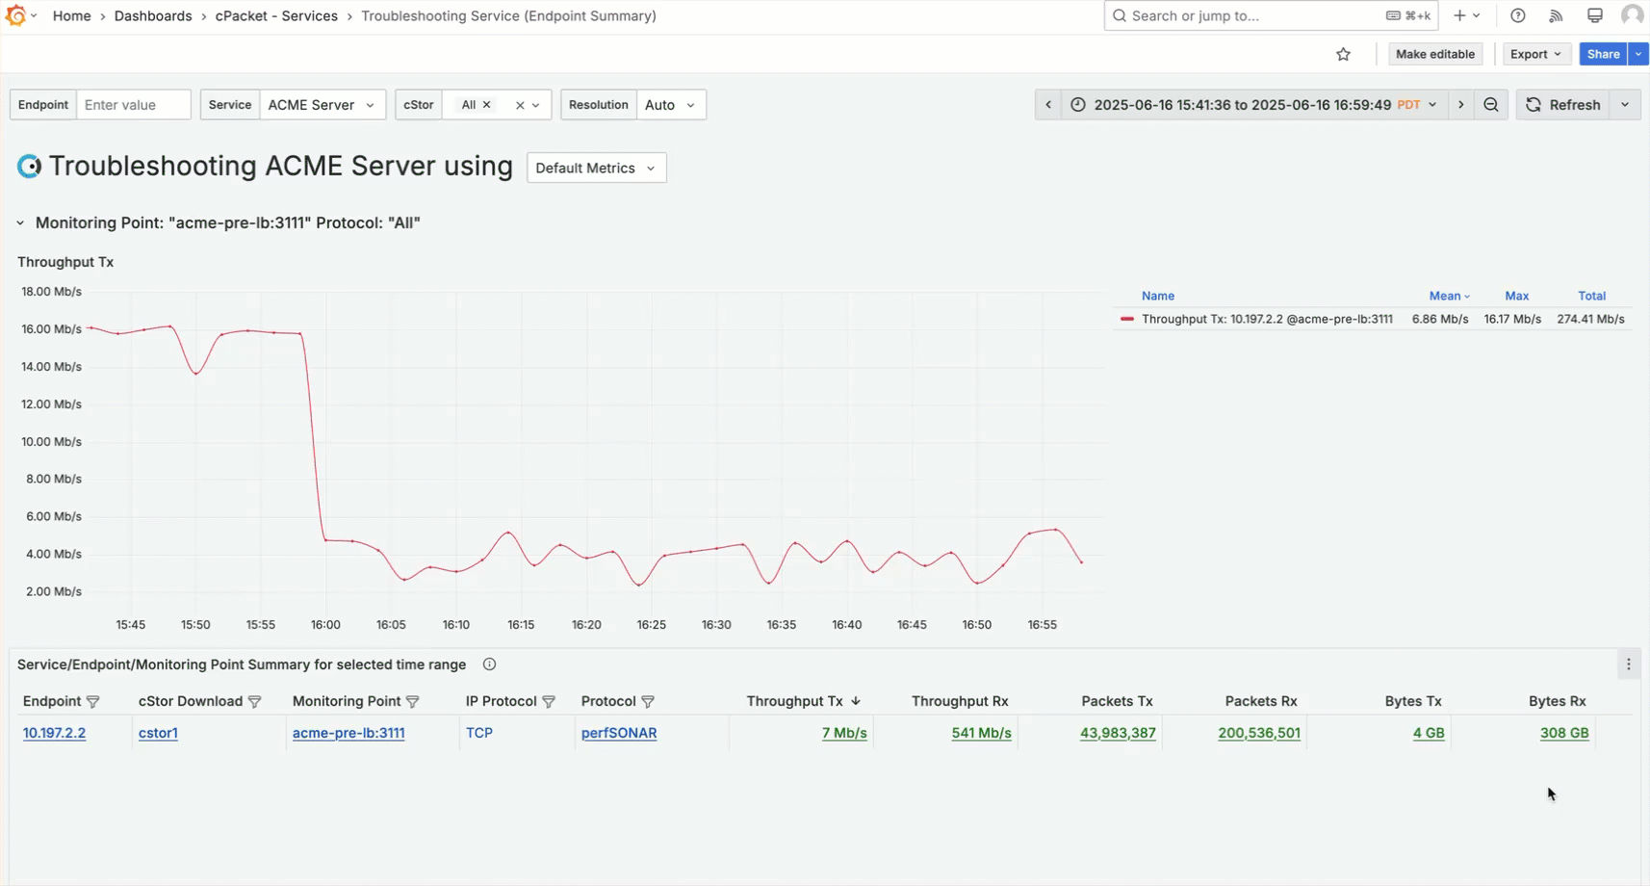Open the monitor icon in top bar
Image resolution: width=1650 pixels, height=886 pixels.
click(x=1595, y=15)
